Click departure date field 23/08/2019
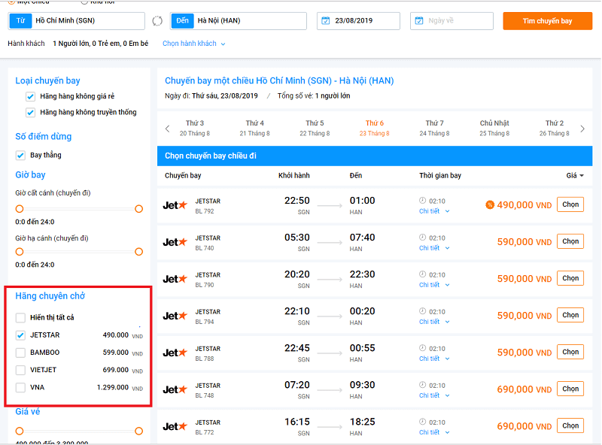The width and height of the screenshot is (602, 445). 358,21
